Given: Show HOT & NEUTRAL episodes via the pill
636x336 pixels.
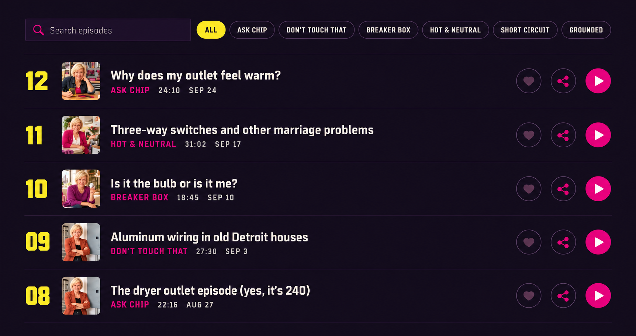Looking at the screenshot, I should click(x=455, y=30).
